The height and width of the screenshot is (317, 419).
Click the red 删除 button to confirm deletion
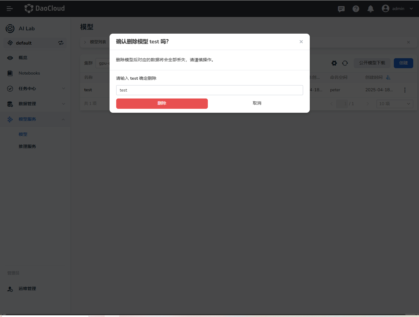point(162,103)
